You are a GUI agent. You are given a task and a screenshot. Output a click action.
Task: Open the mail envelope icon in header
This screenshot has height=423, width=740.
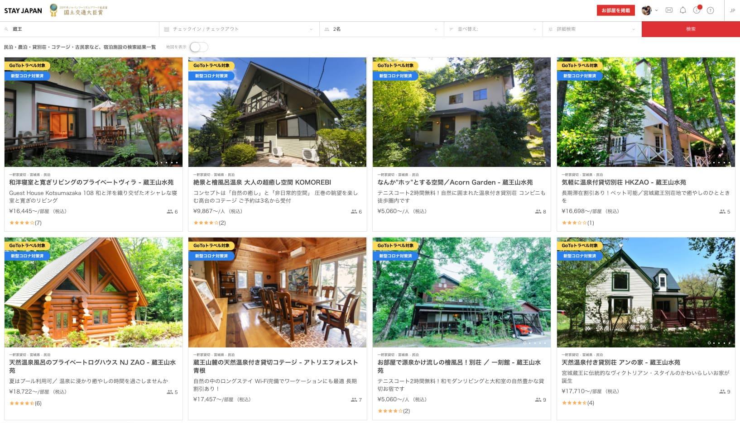click(669, 10)
